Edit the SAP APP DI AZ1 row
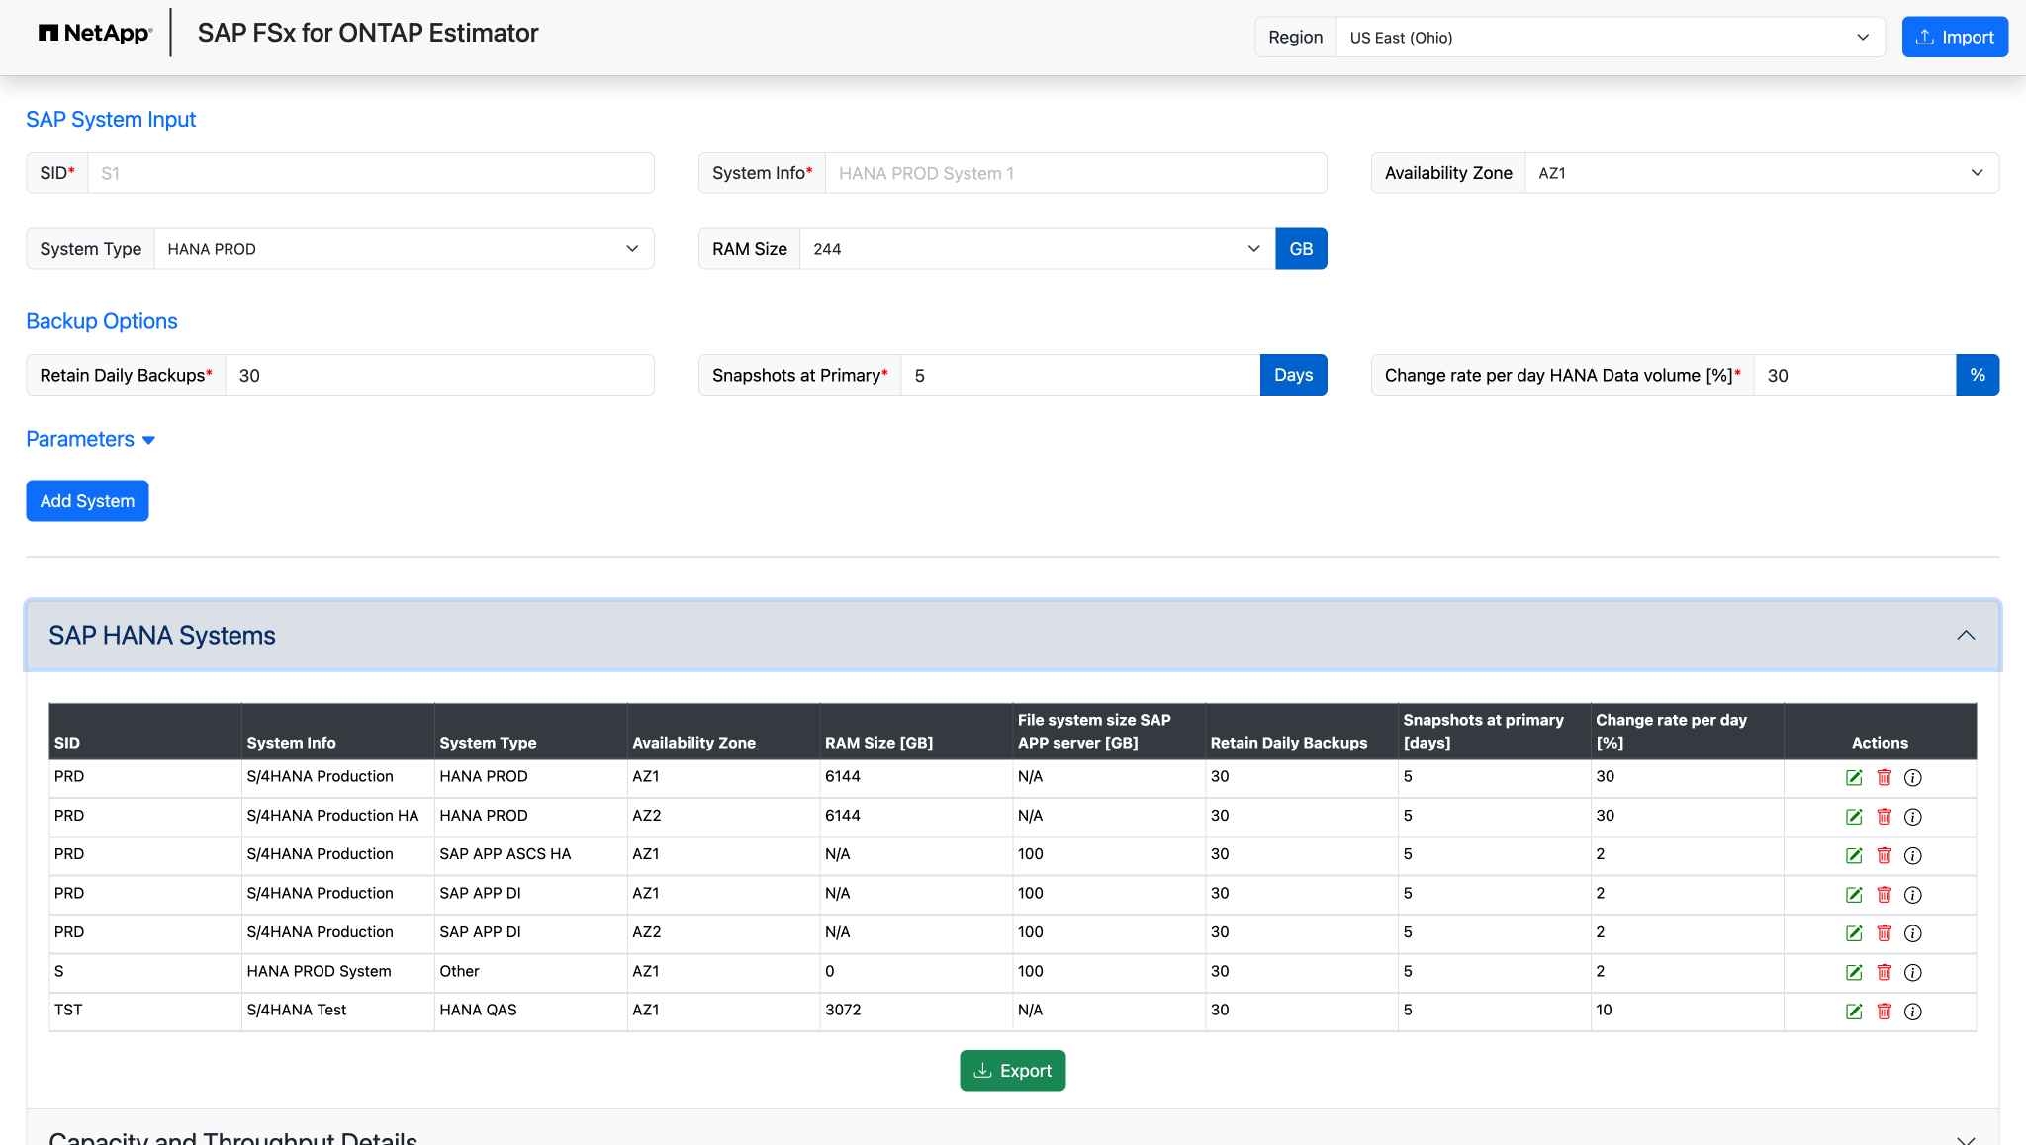2026x1145 pixels. [1854, 895]
